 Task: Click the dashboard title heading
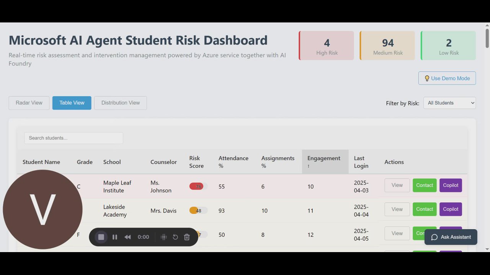[138, 40]
